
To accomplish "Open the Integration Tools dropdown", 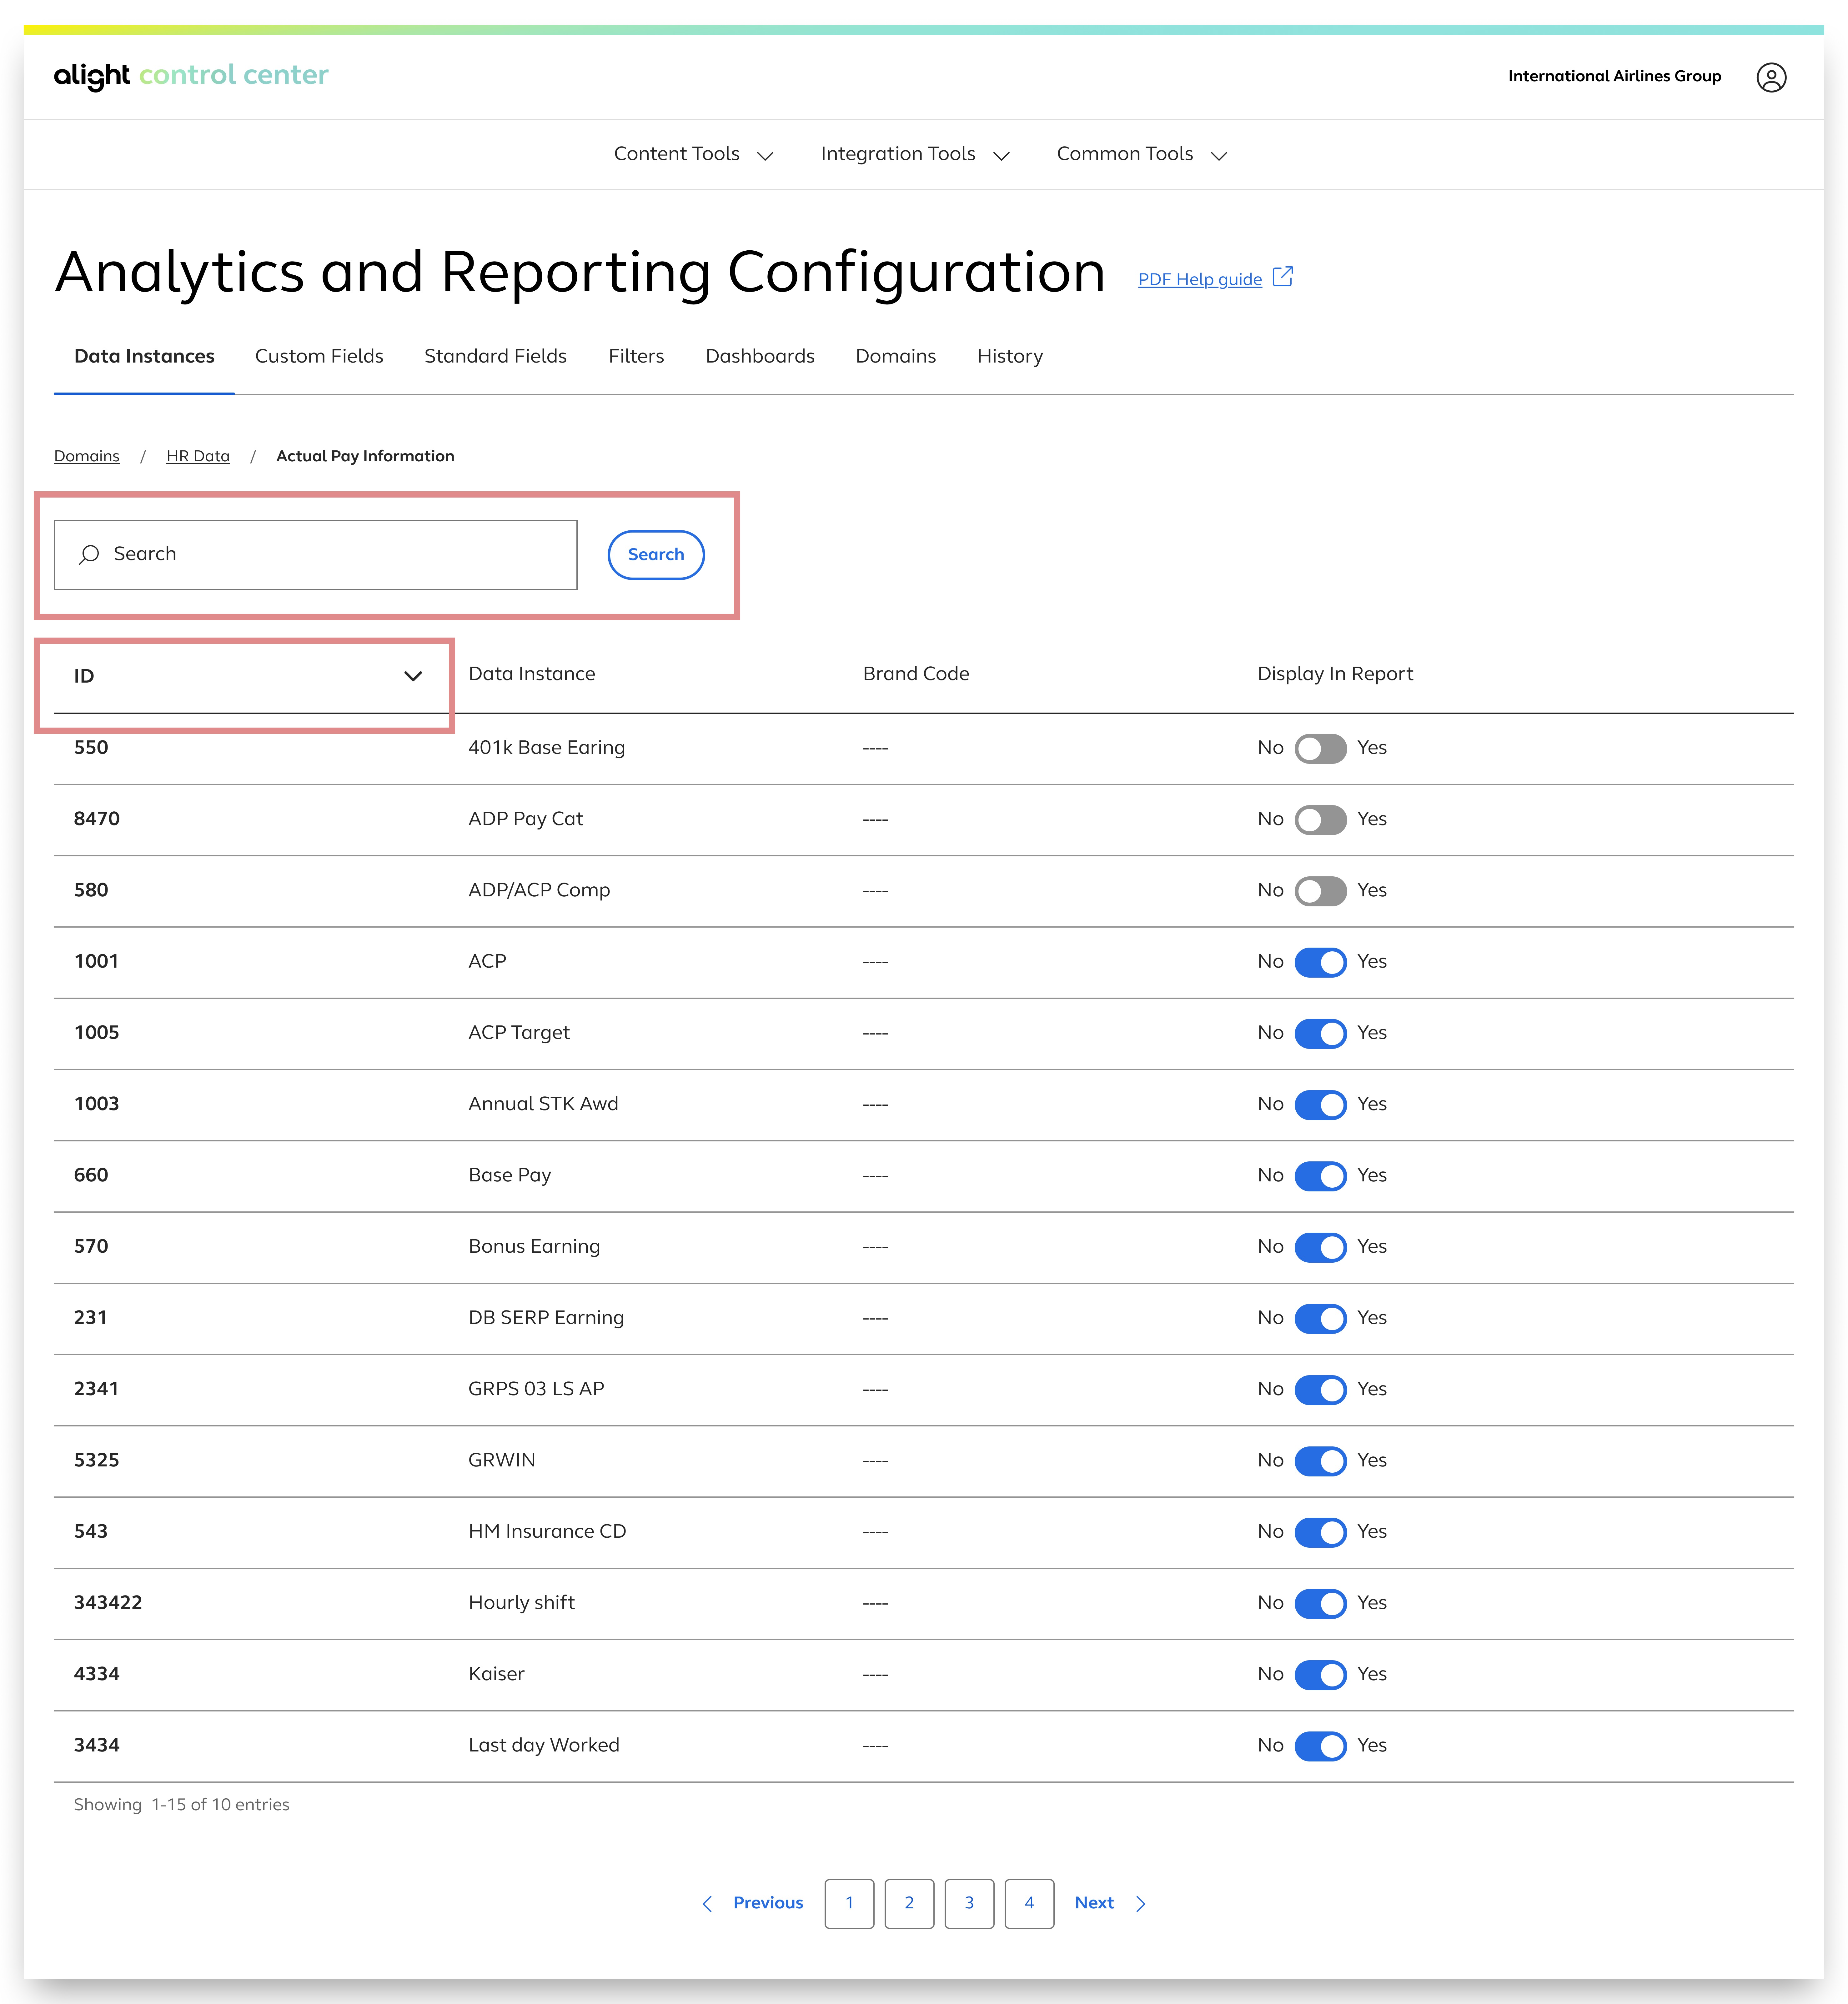I will (x=914, y=154).
